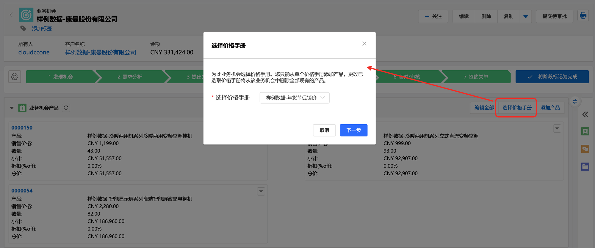
Task: Select the 1-发现机会 stage
Action: (61, 77)
